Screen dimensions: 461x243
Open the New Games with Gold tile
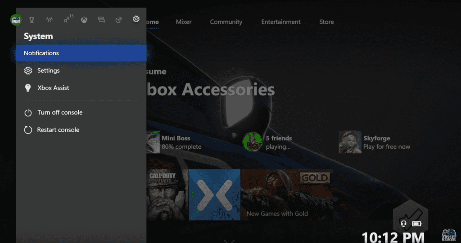tap(287, 195)
